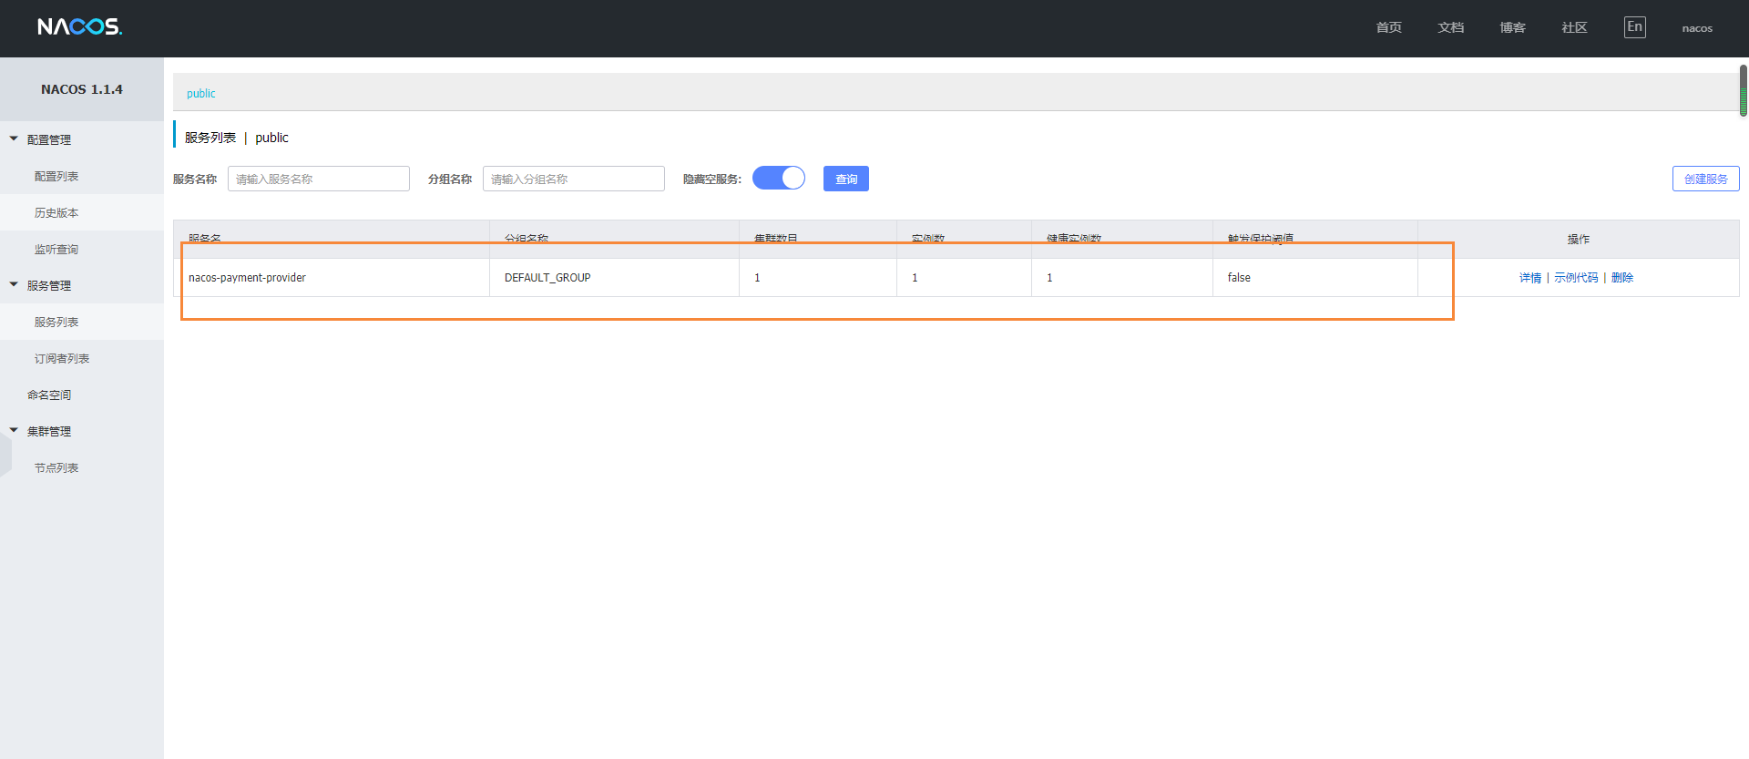Open 详情 for nacos-payment-provider

pyautogui.click(x=1530, y=278)
